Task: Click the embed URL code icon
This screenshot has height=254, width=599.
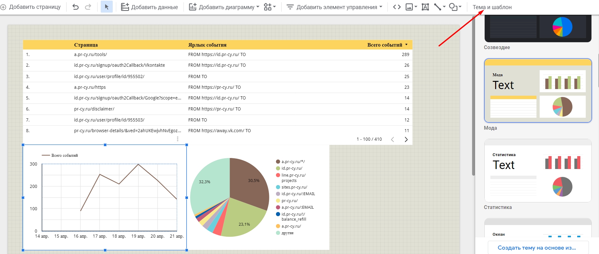Action: pos(397,7)
